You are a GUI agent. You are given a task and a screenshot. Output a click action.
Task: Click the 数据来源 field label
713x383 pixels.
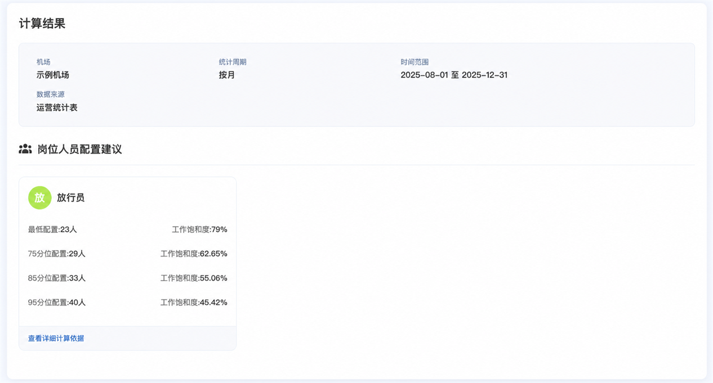coord(50,94)
